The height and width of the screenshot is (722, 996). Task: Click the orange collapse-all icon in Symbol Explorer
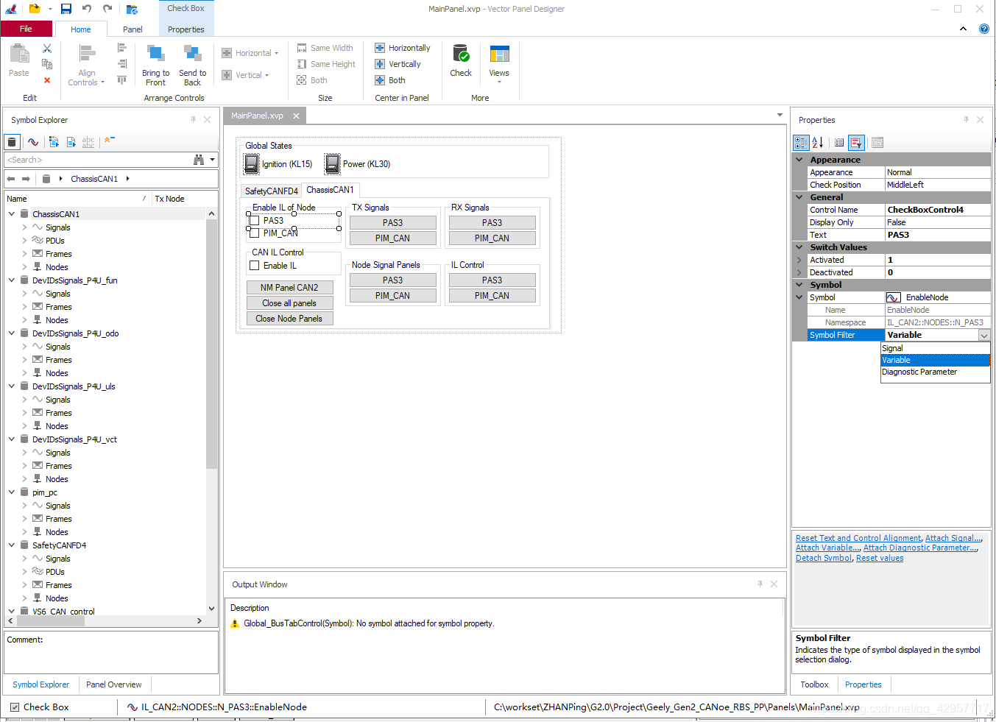click(x=109, y=141)
